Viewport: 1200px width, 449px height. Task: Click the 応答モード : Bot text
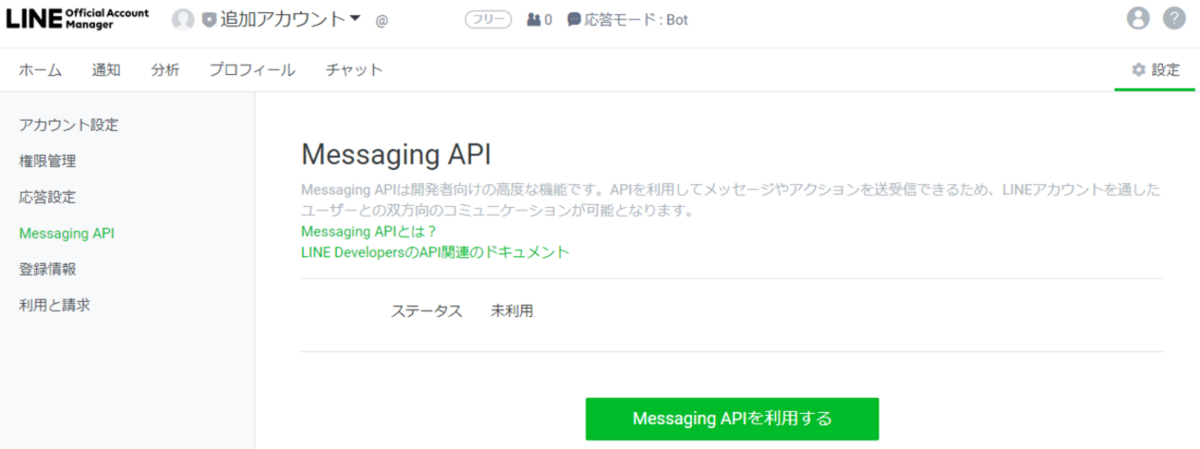pos(636,19)
